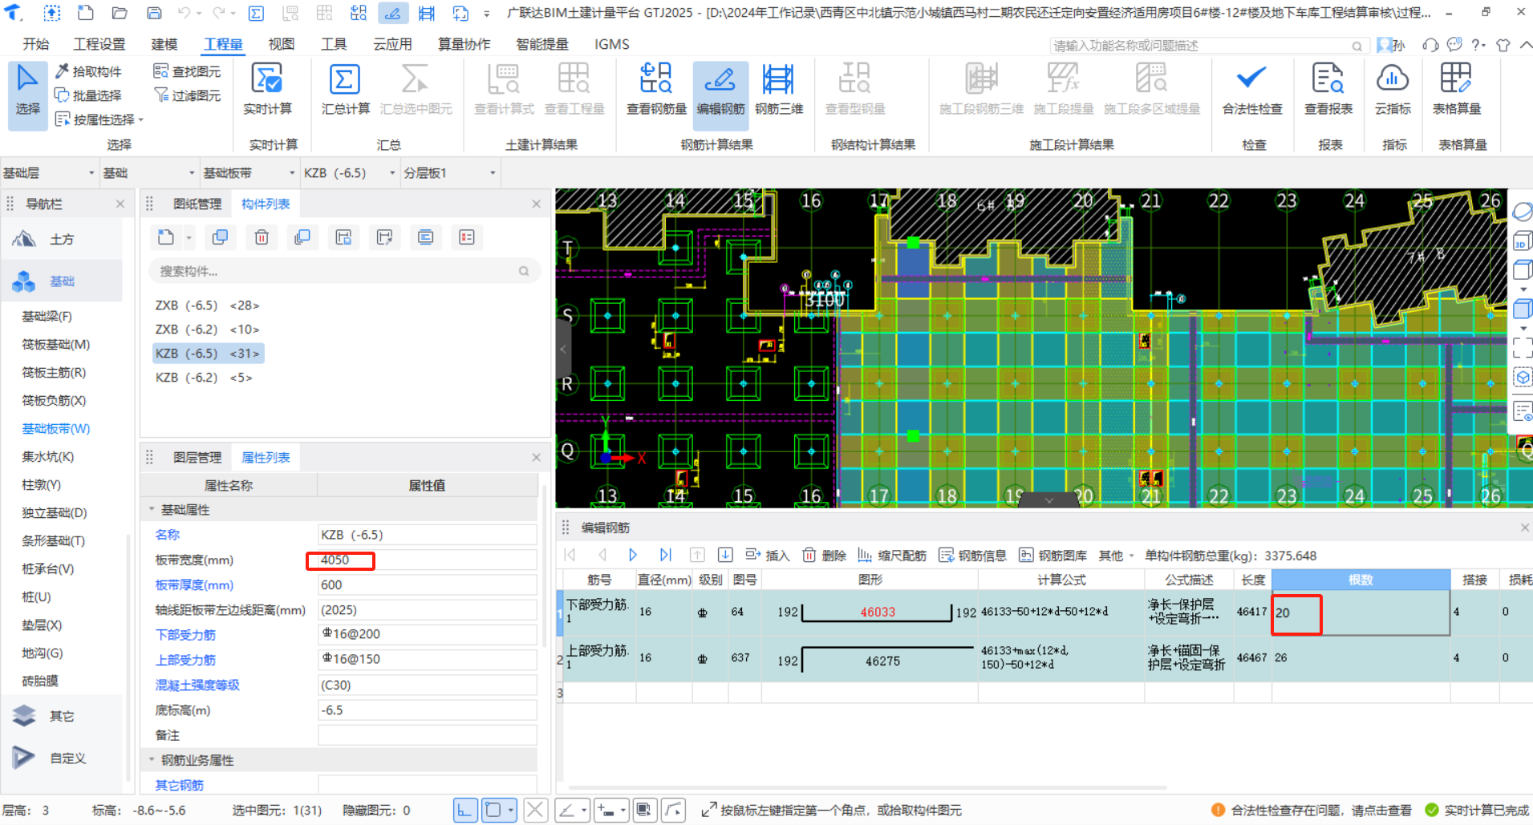The height and width of the screenshot is (825, 1533).
Task: Open 钢筋三维 view
Action: pos(778,88)
